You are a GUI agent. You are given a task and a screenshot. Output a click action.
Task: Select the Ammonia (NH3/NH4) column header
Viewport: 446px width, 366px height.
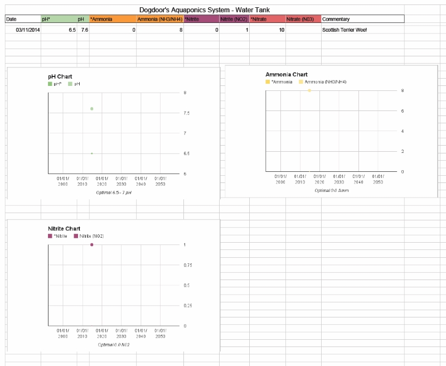[x=160, y=19]
